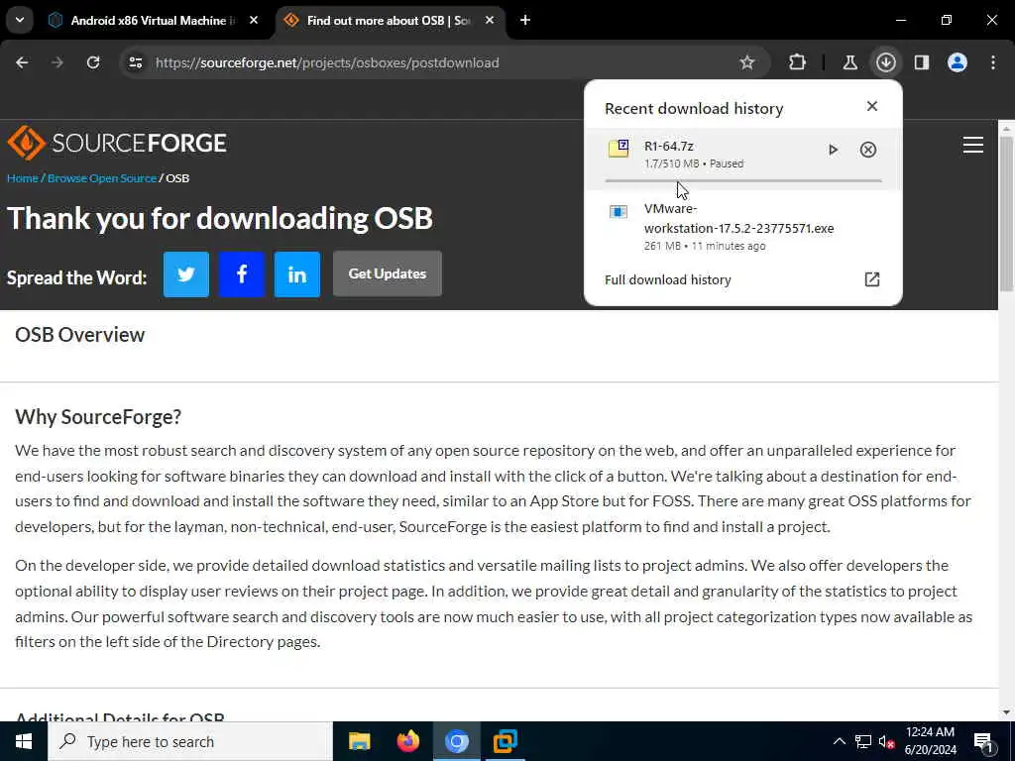Open the Windows Start menu
This screenshot has height=761, width=1015.
[x=24, y=741]
